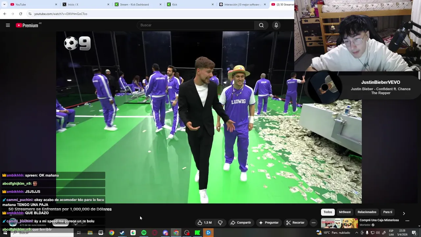Screen dimensions: 421x237
Task: Click inside the Buscar search field
Action: coord(196,25)
